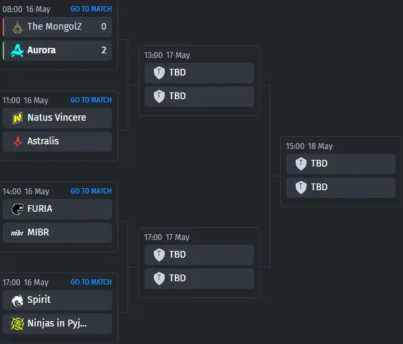Viewport: 403px width, 344px height.
Task: Open GO TO MATCH for MongolZ vs Aurora
Action: coord(91,9)
